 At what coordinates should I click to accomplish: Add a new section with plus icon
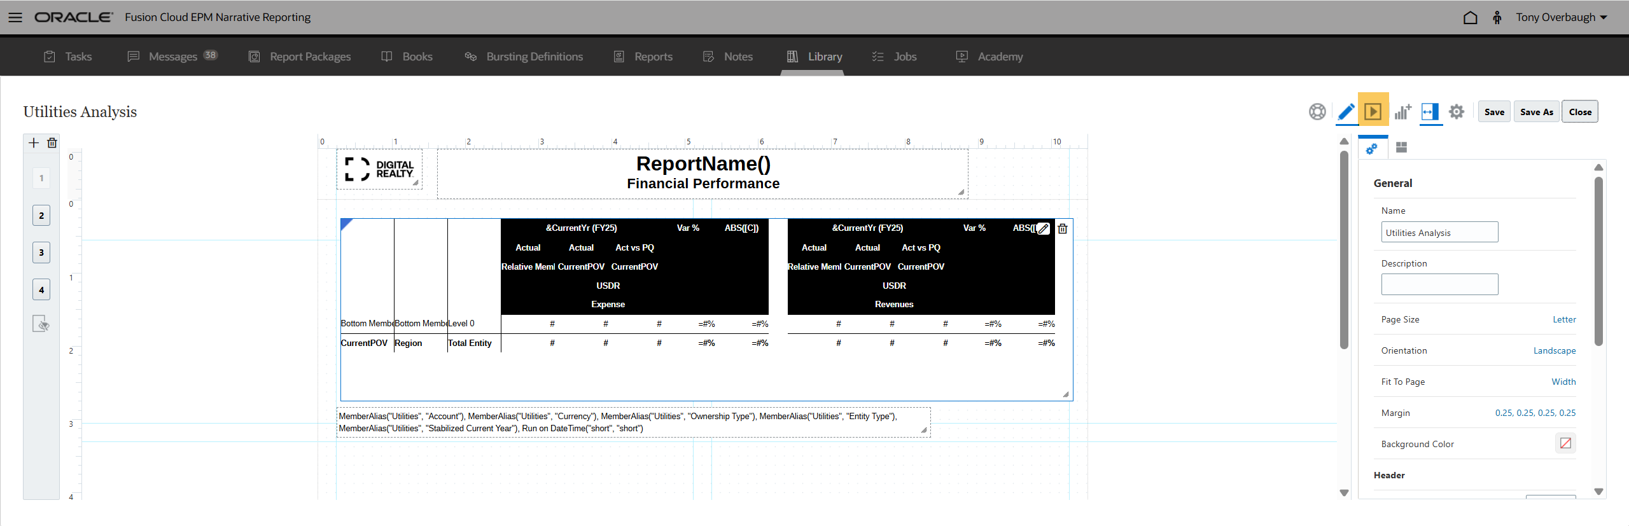[34, 143]
